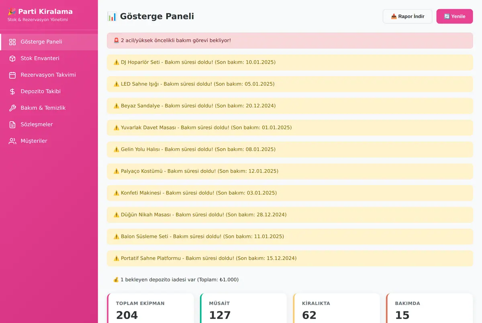Refresh the dashboard with Yenile button
The height and width of the screenshot is (323, 482).
[455, 16]
